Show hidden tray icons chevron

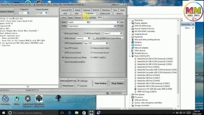click(174, 113)
